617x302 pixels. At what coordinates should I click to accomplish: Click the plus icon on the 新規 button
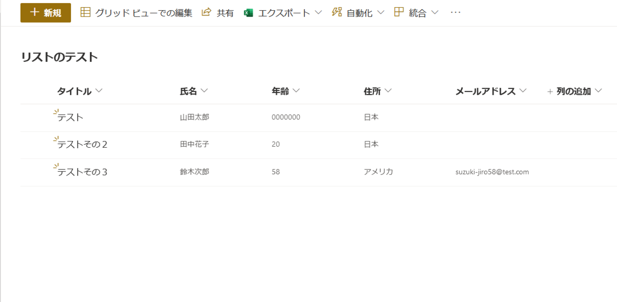34,12
